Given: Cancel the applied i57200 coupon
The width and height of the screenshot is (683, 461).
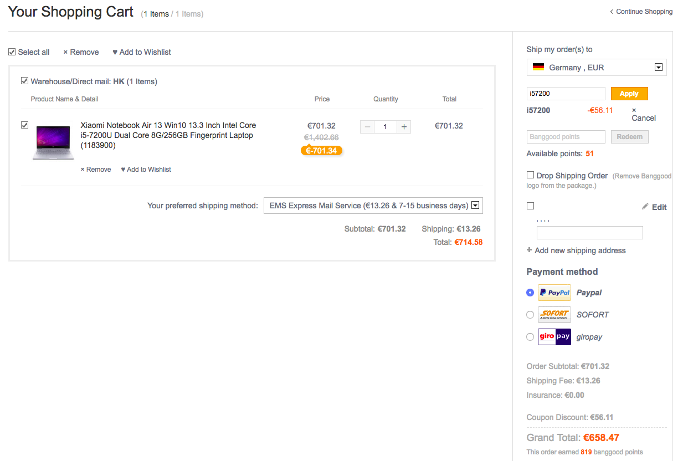Looking at the screenshot, I should pos(644,115).
